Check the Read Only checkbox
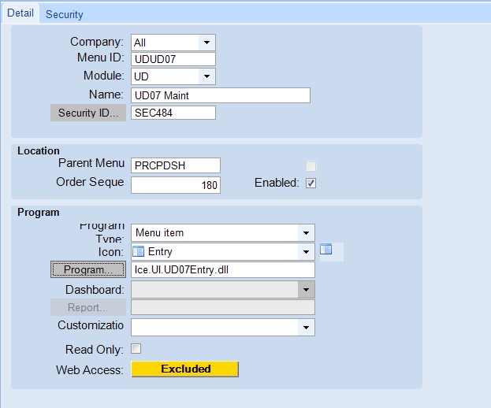 [x=136, y=349]
